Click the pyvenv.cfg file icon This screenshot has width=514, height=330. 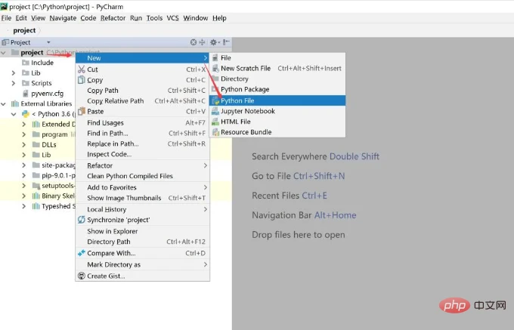click(26, 94)
